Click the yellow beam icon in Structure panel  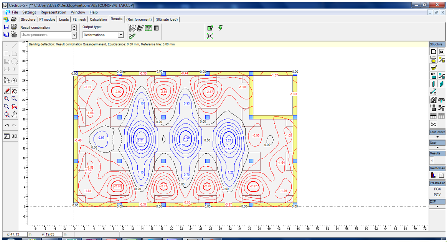[x=434, y=68]
